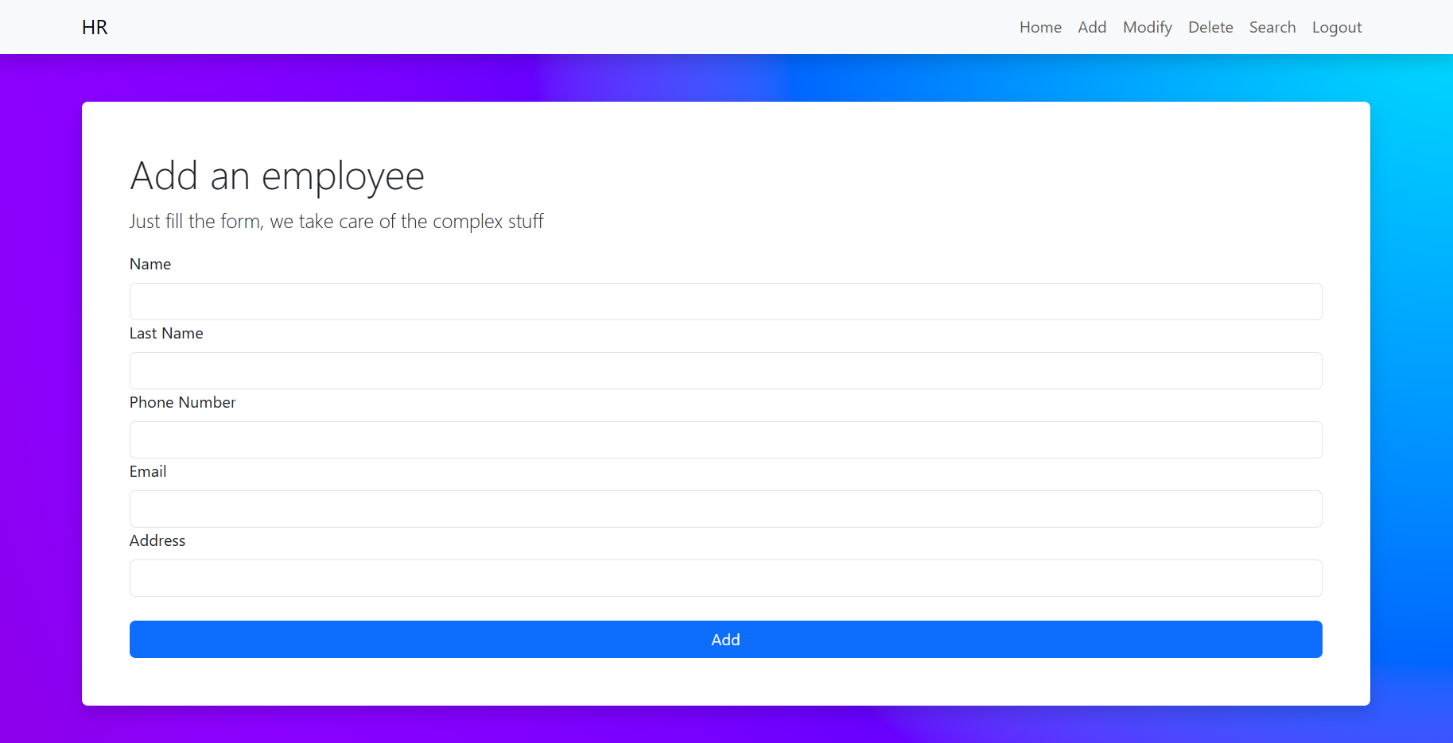
Task: Open the Search page
Action: pos(1272,27)
